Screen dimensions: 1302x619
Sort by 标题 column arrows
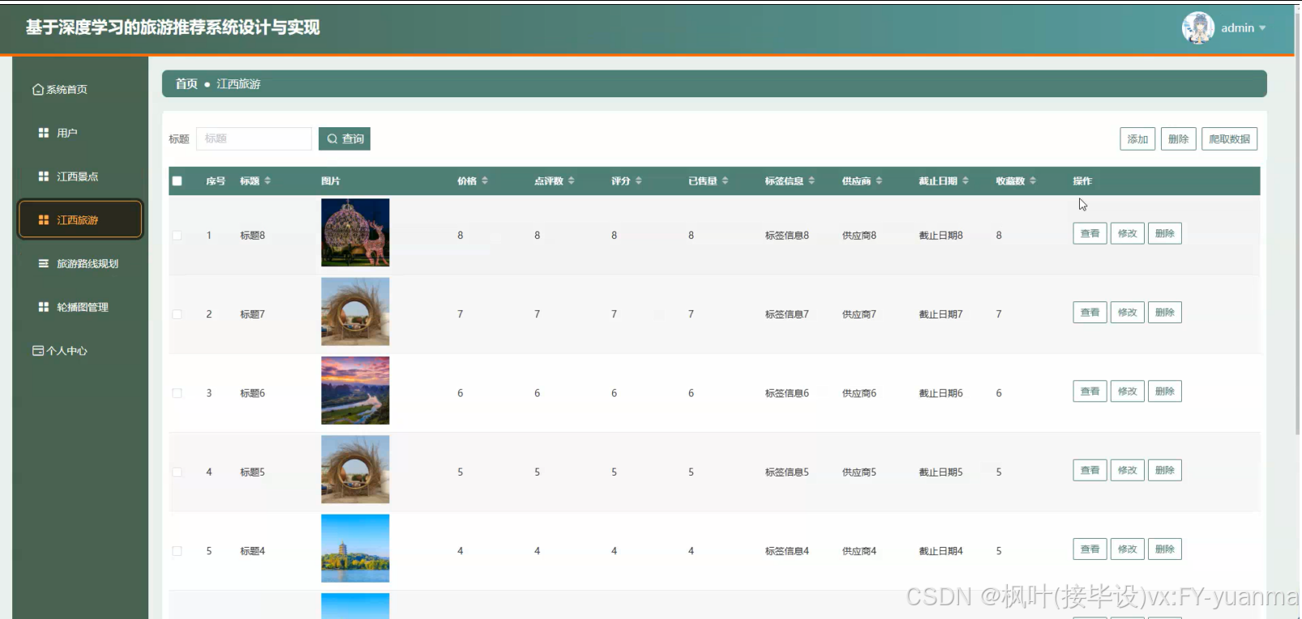[268, 181]
